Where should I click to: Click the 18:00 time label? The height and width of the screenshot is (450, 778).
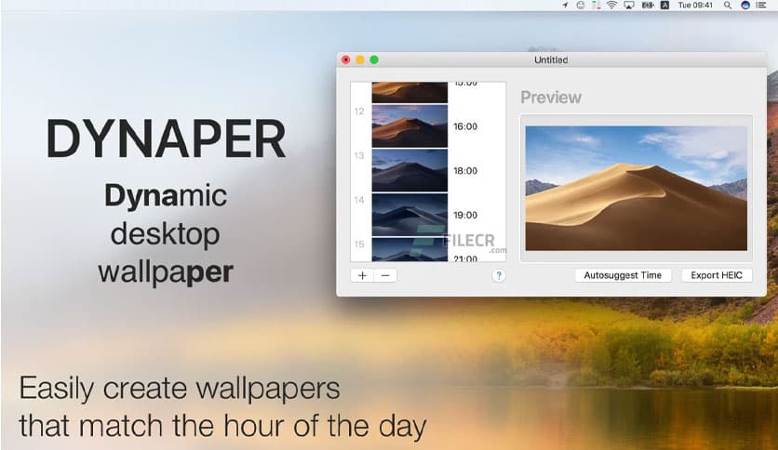tap(465, 171)
